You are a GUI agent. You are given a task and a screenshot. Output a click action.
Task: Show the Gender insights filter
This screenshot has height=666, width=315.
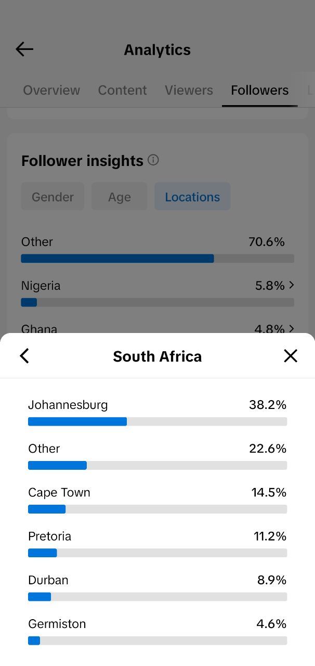coord(52,197)
